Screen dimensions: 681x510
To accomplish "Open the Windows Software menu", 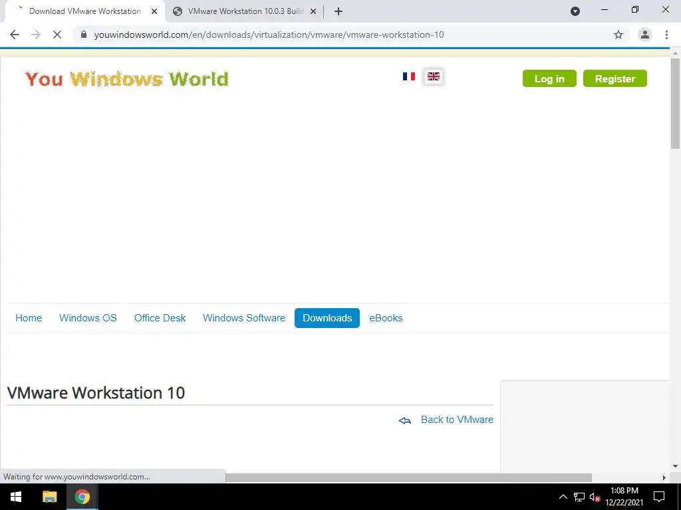I will coord(244,318).
